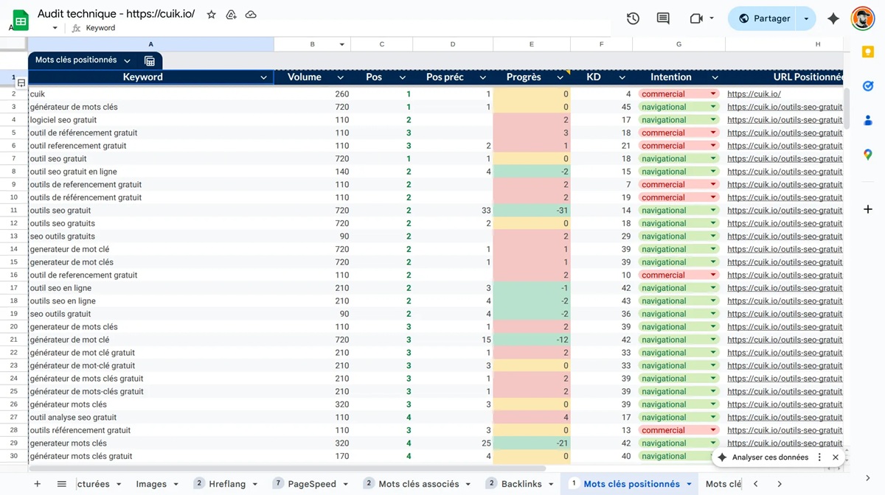Switch to Mots clés associés tab
The height and width of the screenshot is (495, 885).
point(419,484)
